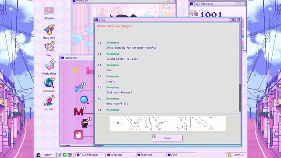This screenshot has height=158, width=281.
Task: Click the dark vase icon in Internet window
Action: [x=85, y=123]
